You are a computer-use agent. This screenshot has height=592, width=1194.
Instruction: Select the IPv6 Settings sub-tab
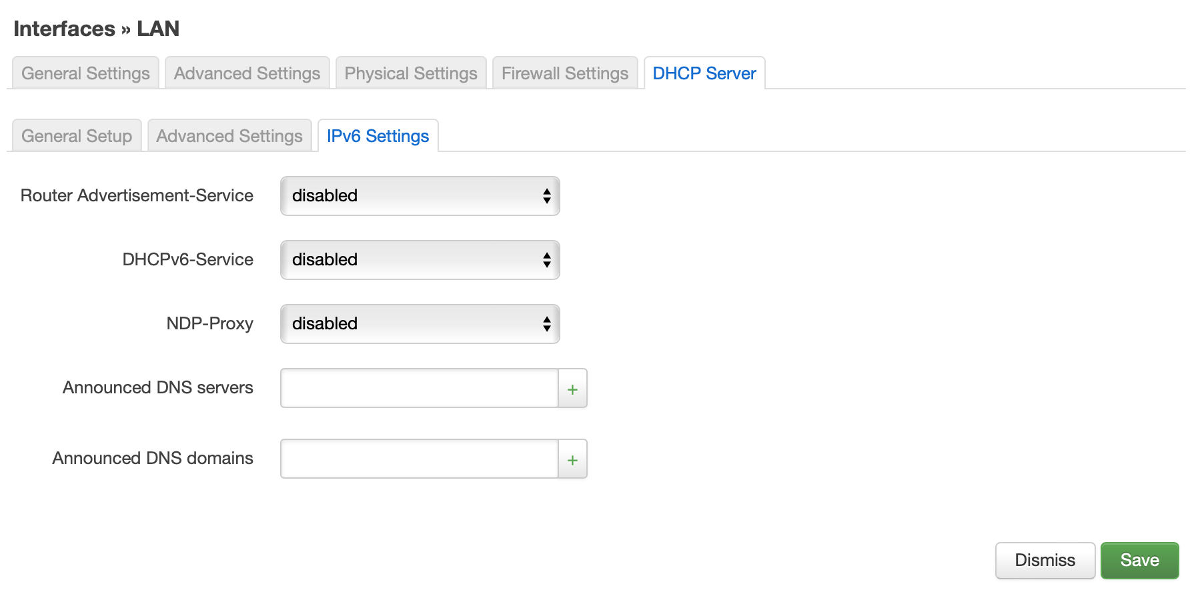pyautogui.click(x=378, y=136)
